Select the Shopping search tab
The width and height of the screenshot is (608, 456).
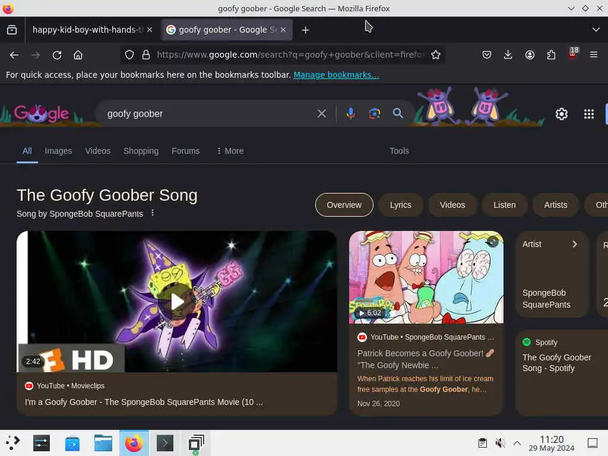pos(141,151)
